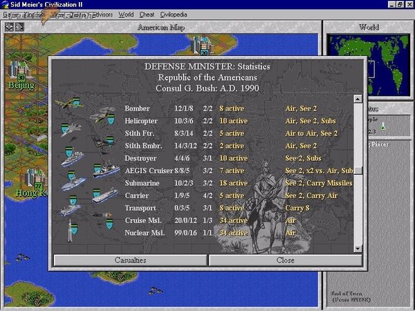Screen dimensions: 415x311
Task: Click Destroyer 'See 2, Subs' abilities
Action: (x=304, y=158)
